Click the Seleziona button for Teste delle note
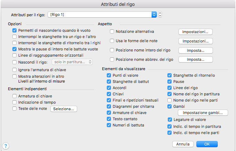 [x=64, y=108]
